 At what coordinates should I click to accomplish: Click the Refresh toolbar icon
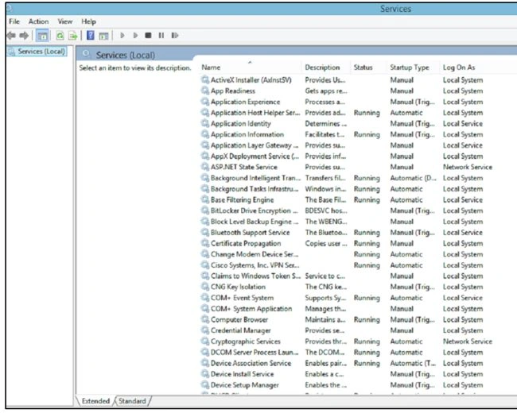60,36
